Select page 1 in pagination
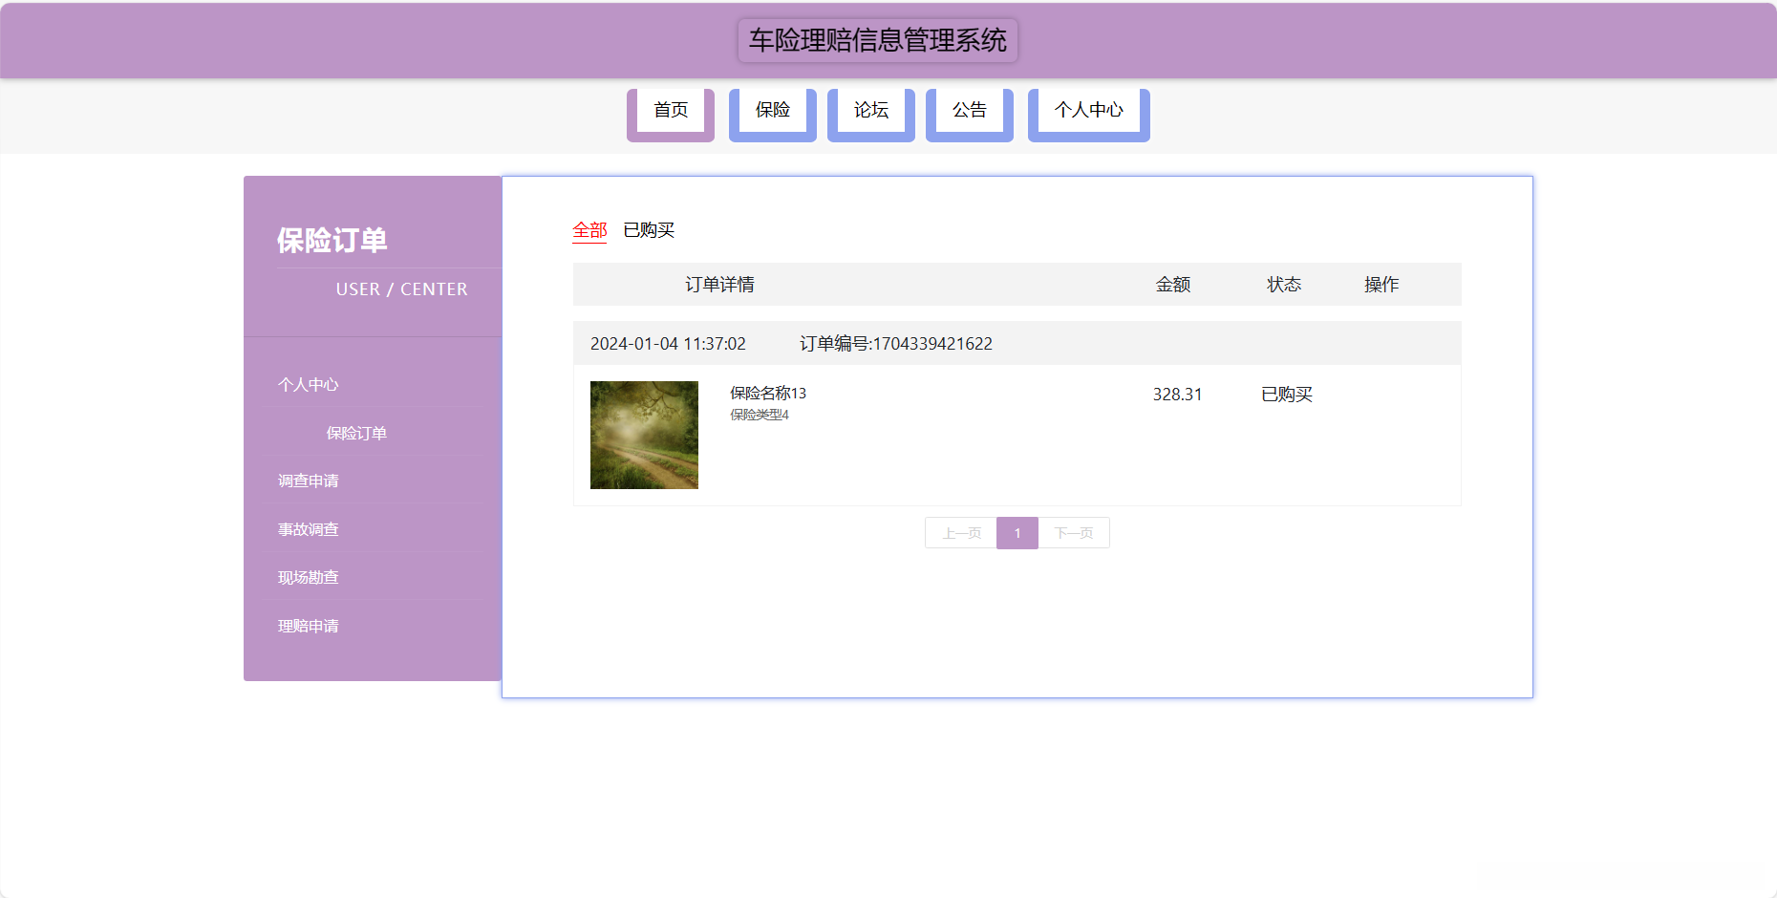 pos(1017,533)
